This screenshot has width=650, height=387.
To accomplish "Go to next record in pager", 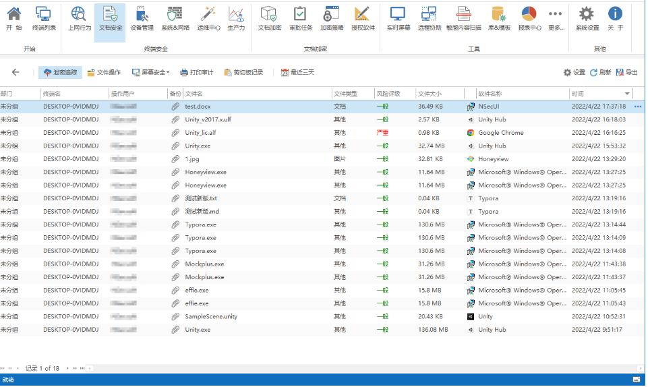I will [67, 368].
